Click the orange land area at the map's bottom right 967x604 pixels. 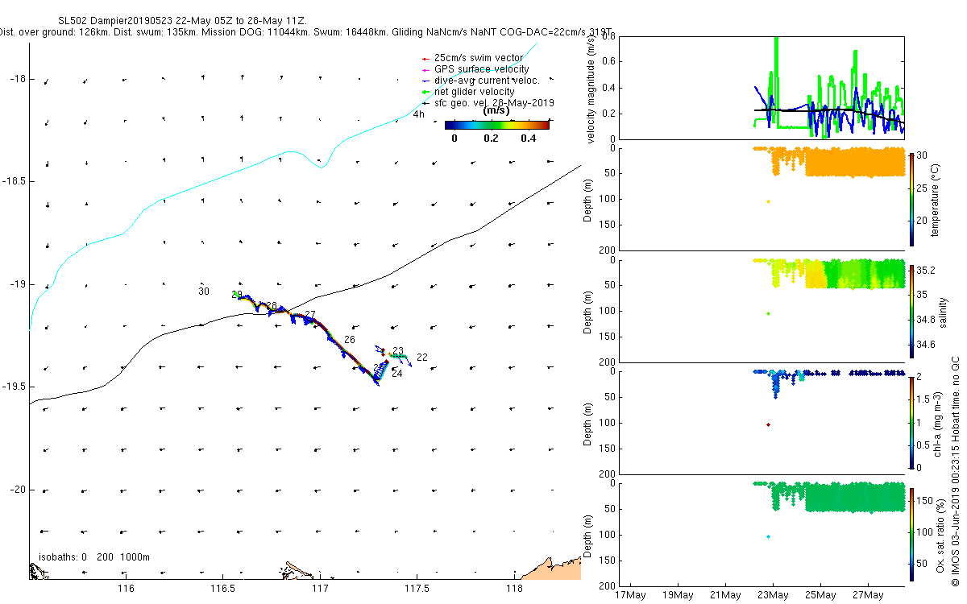click(552, 569)
